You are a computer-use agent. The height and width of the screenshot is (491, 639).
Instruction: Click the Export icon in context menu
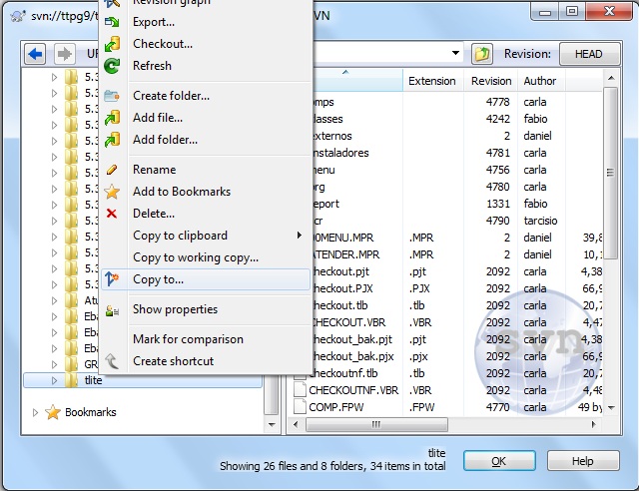point(112,22)
